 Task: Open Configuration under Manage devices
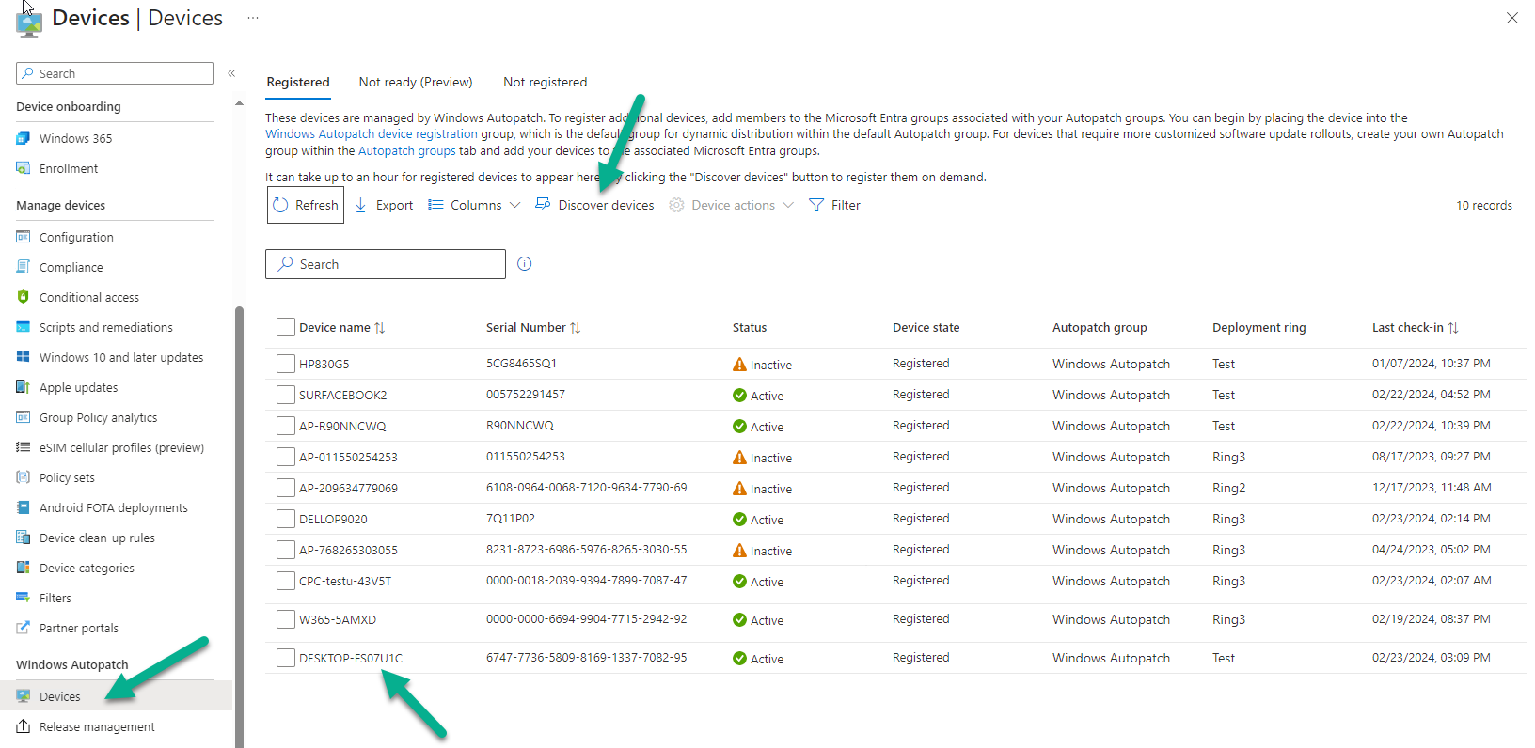[75, 237]
